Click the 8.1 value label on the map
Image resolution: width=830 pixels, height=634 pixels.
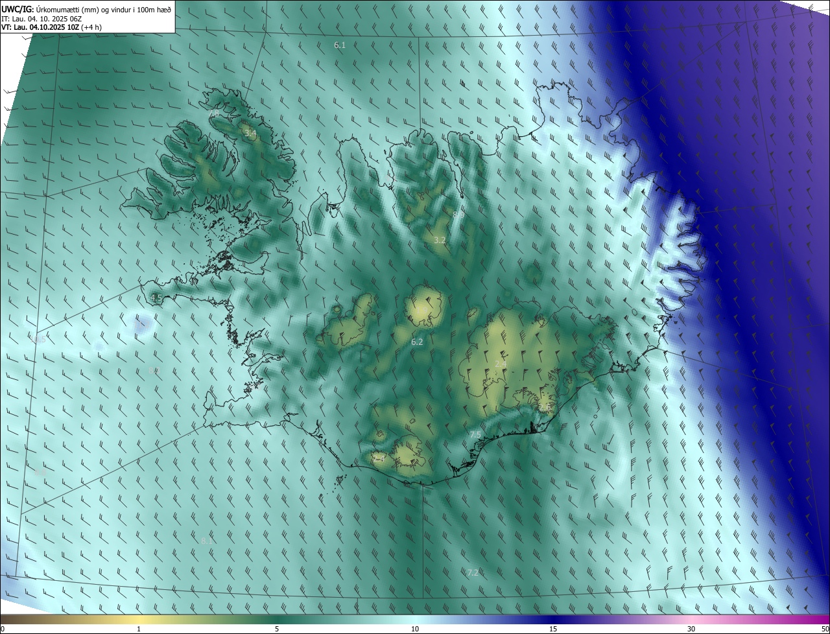pos(206,541)
